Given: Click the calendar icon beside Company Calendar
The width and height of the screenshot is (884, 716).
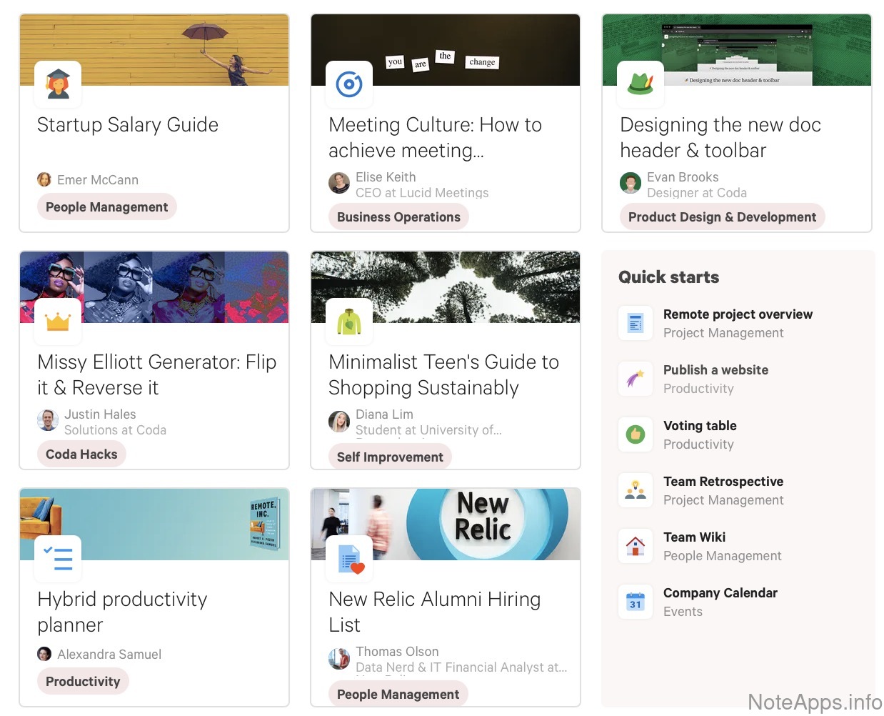Looking at the screenshot, I should click(636, 602).
